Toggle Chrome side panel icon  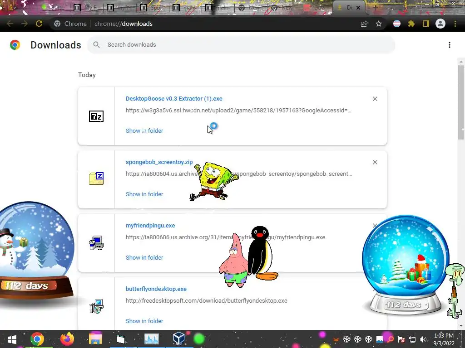[x=426, y=24]
